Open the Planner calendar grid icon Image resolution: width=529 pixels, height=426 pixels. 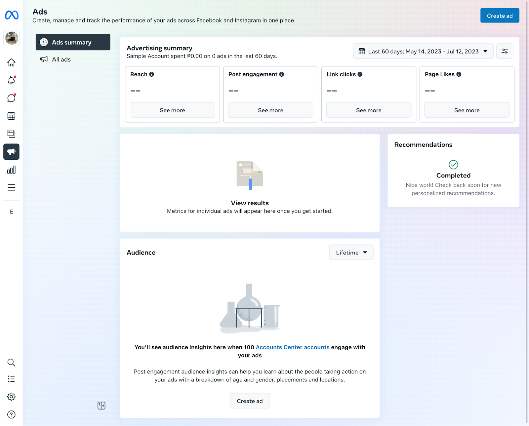coord(11,116)
